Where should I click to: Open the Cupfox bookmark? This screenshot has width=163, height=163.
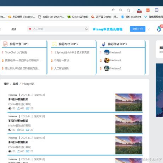tap(105, 17)
